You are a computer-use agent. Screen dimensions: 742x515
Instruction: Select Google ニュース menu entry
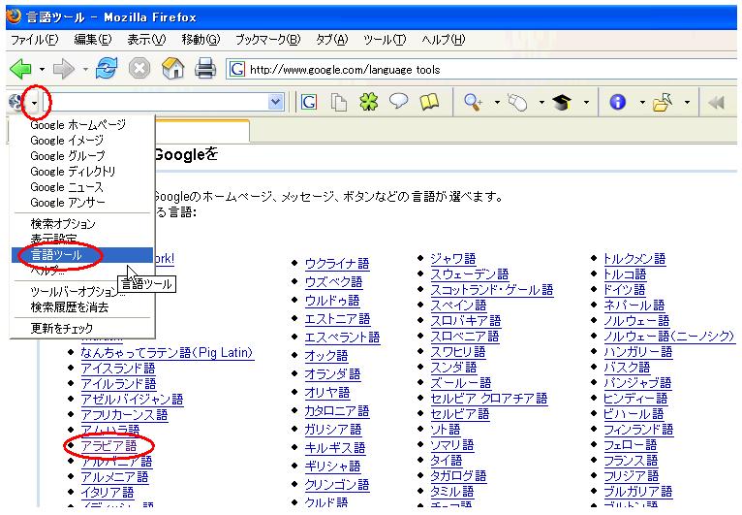point(82,186)
